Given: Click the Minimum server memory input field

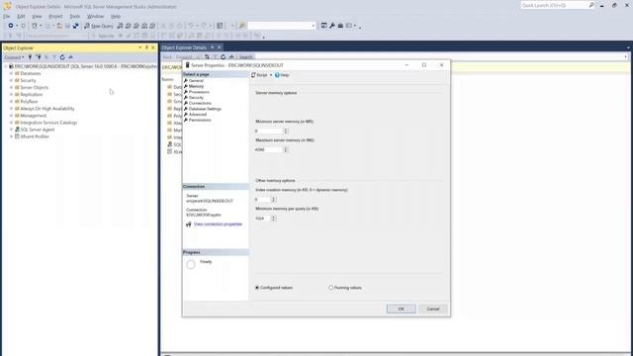Looking at the screenshot, I should pos(268,131).
